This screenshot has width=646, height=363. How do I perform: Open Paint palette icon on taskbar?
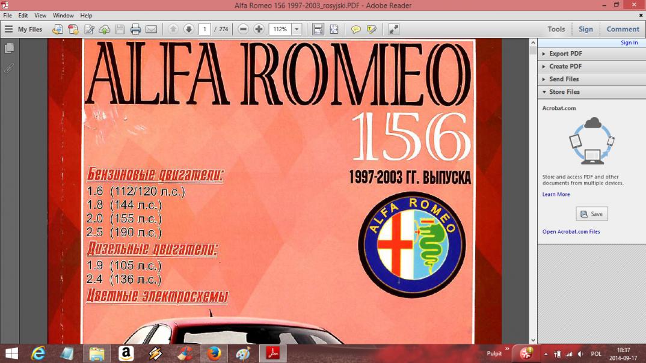click(x=243, y=353)
